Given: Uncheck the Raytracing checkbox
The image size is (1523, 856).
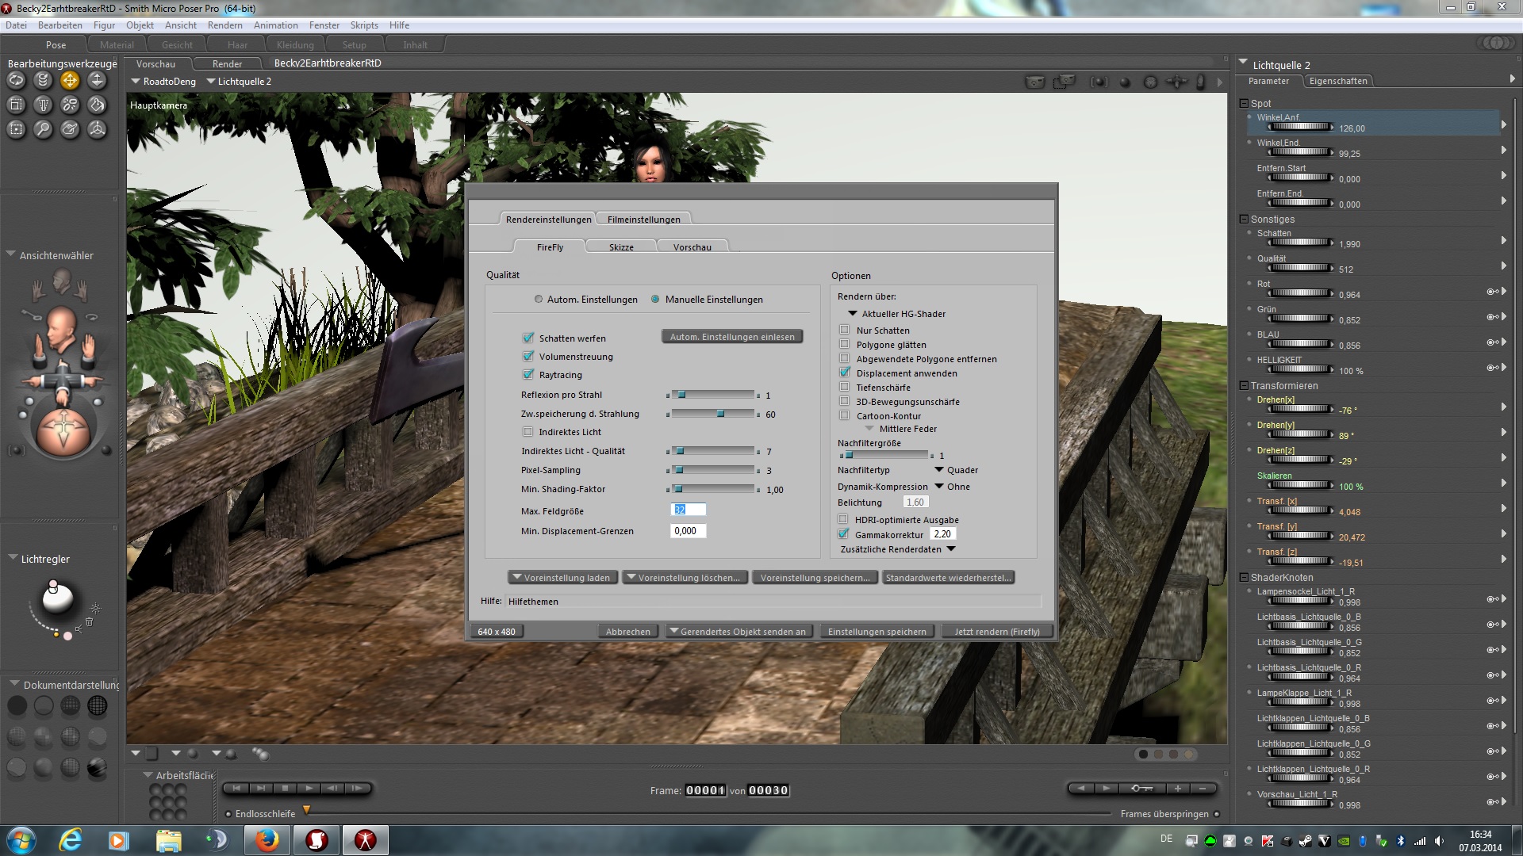Looking at the screenshot, I should coord(528,375).
